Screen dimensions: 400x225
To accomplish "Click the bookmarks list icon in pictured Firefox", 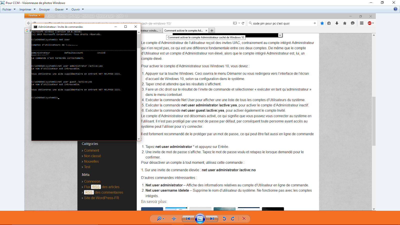I will point(329,23).
